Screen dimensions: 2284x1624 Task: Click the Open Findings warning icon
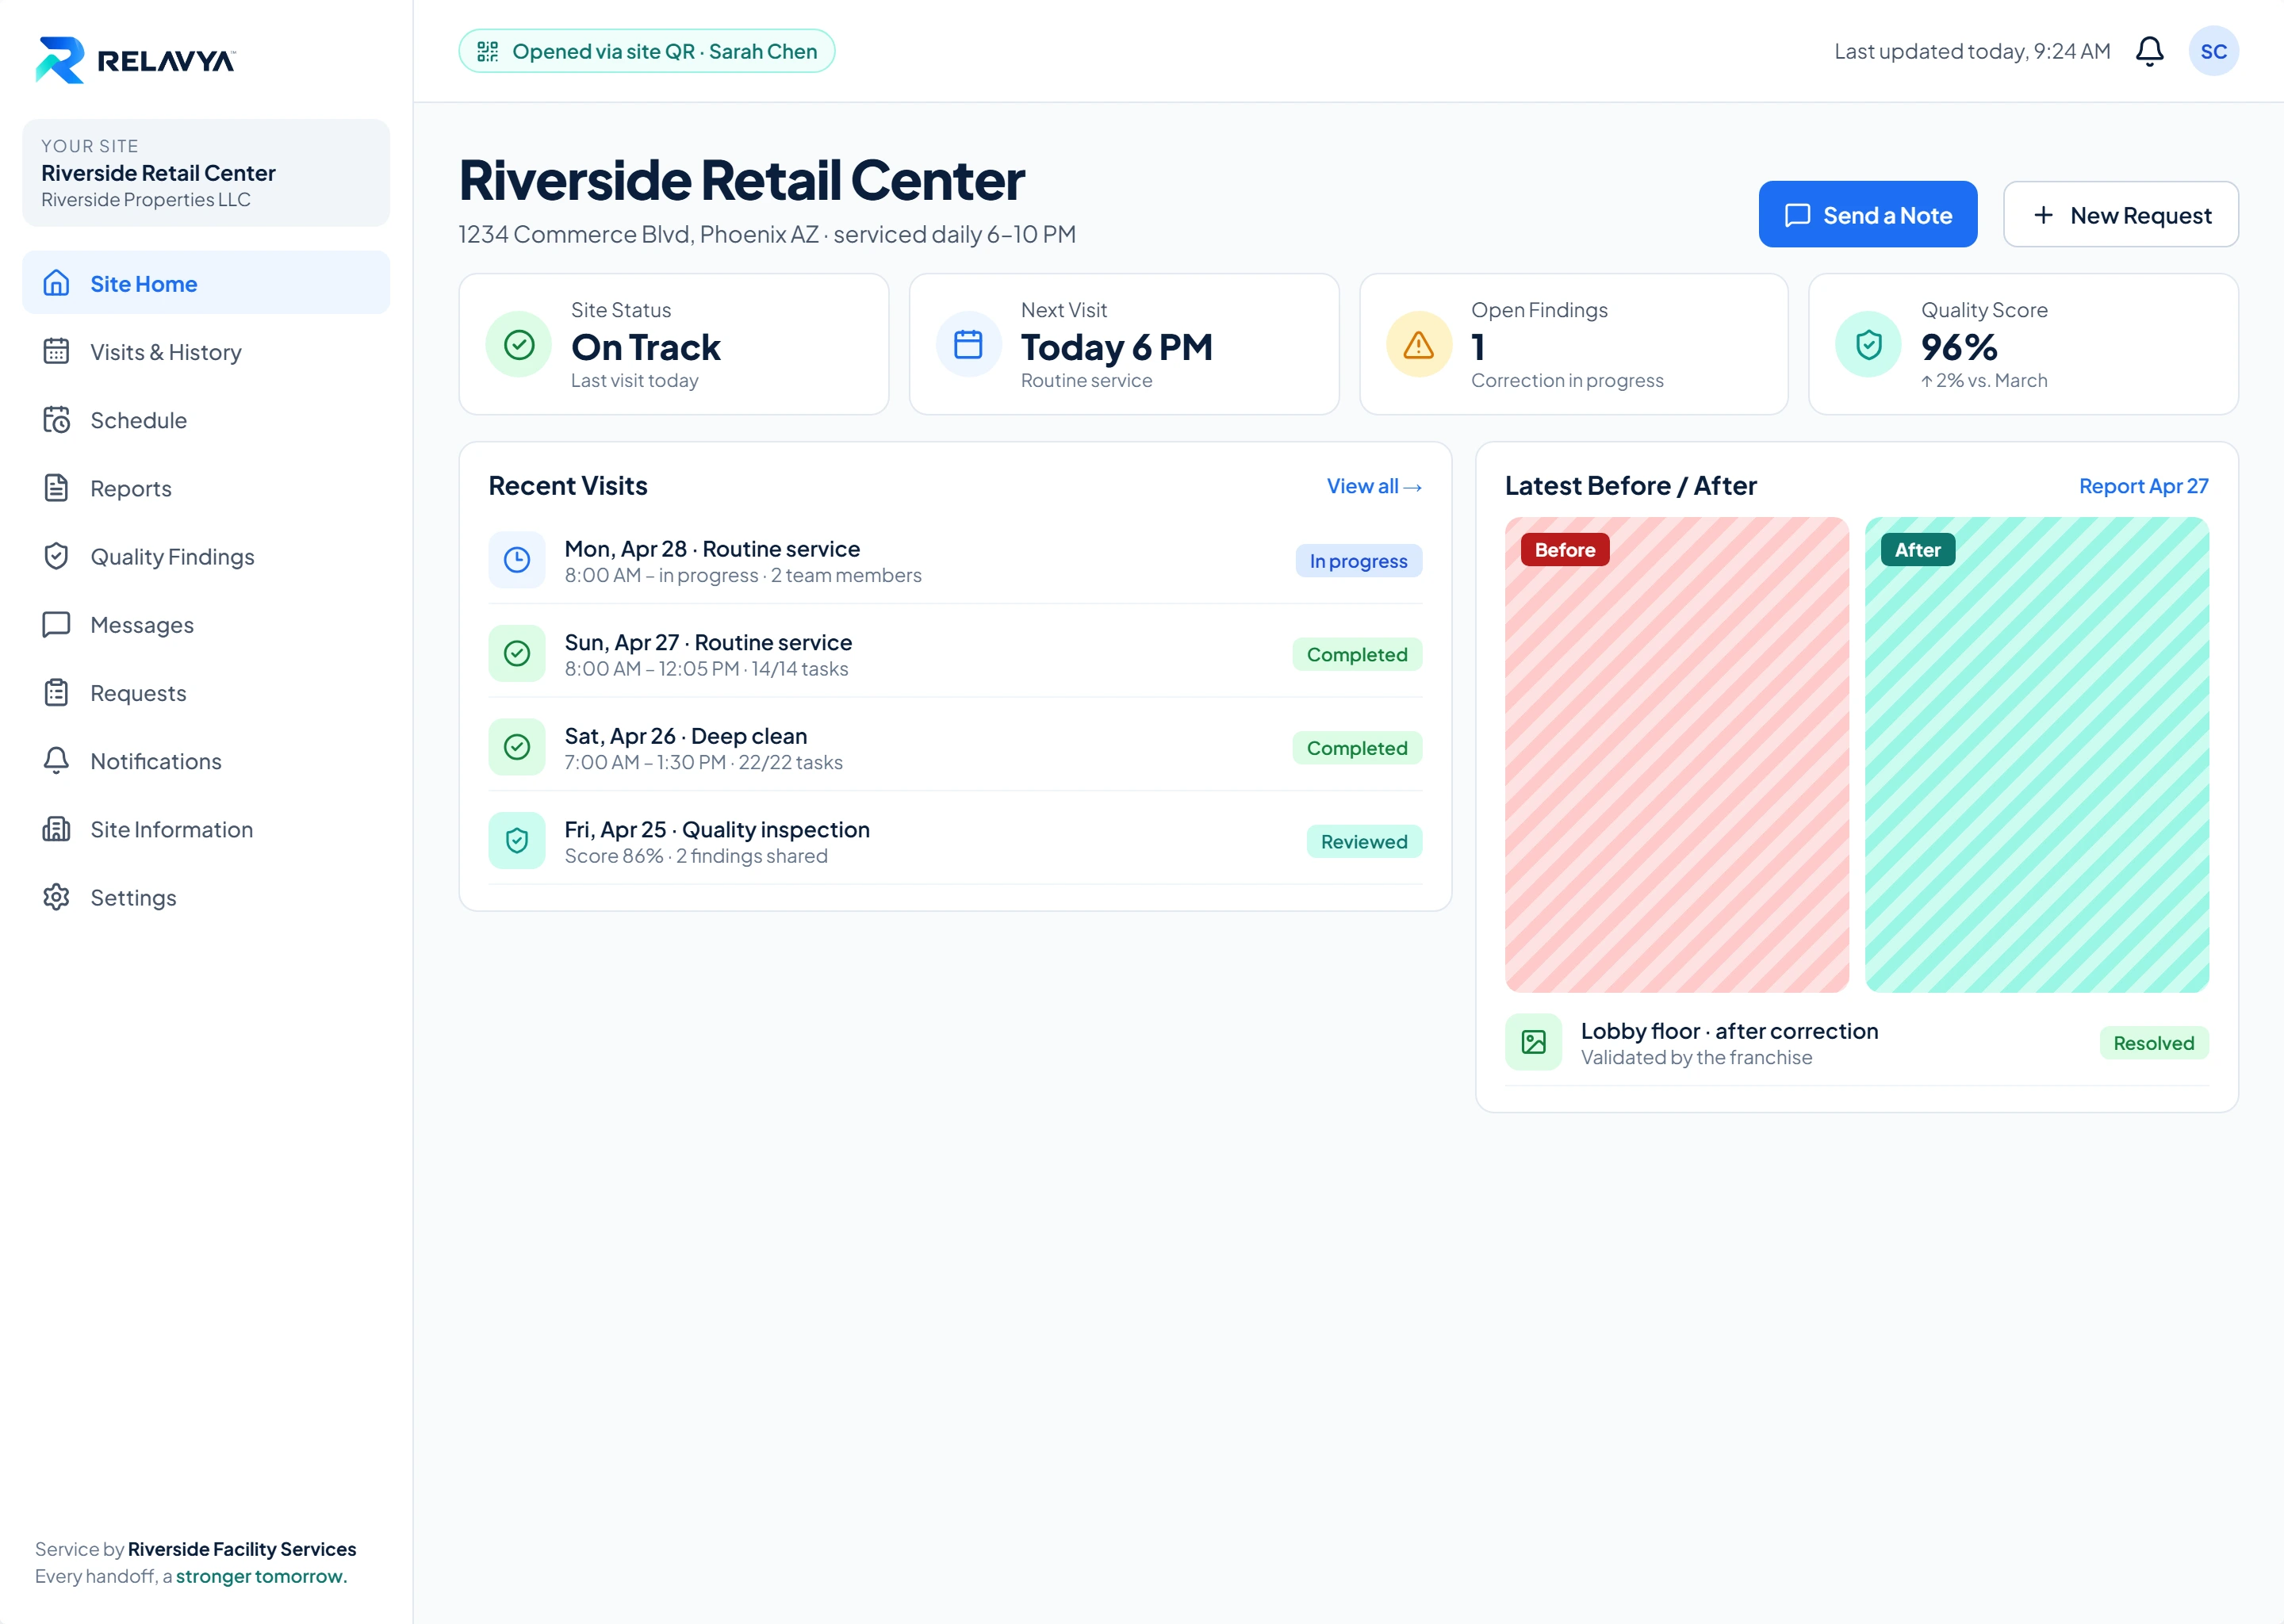1418,345
